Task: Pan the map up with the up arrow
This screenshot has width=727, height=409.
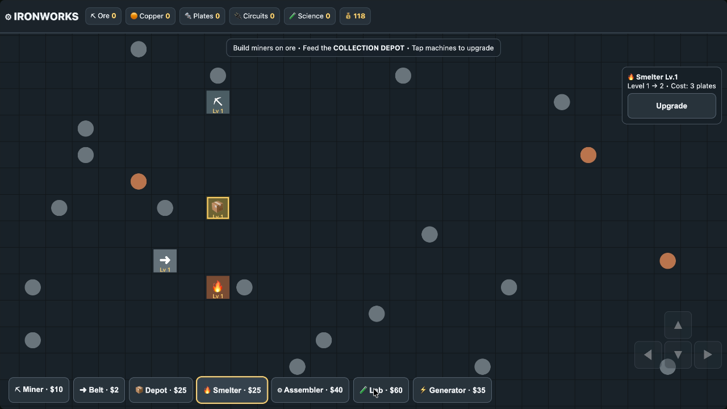Action: [x=678, y=325]
